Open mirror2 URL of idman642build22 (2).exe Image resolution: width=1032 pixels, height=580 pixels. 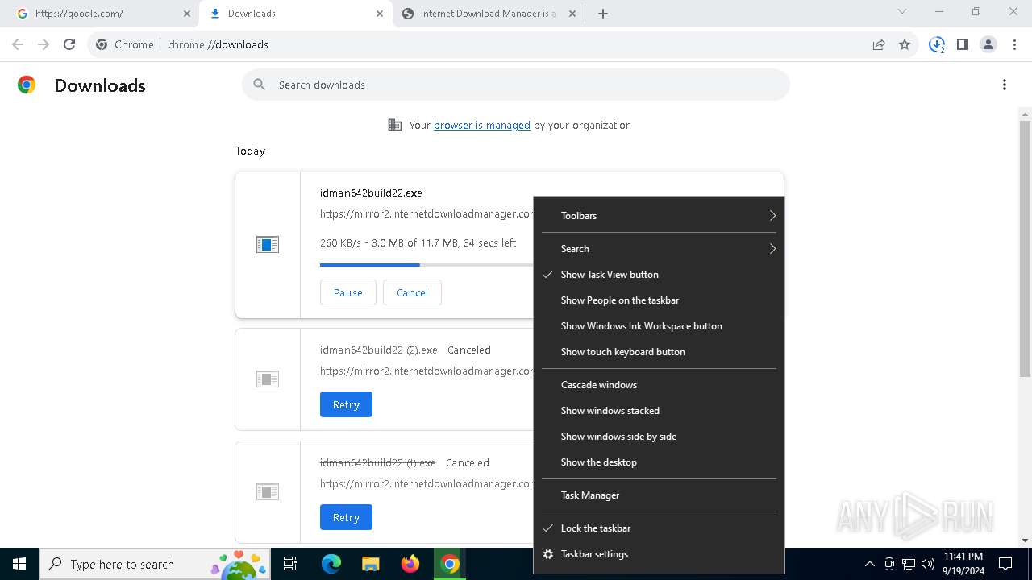pyautogui.click(x=427, y=371)
